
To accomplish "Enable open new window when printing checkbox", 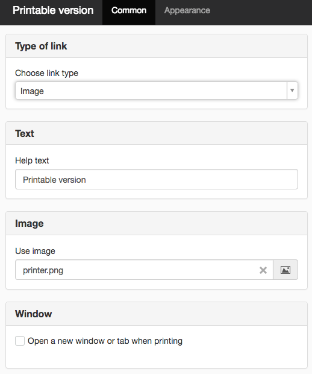I will [20, 341].
